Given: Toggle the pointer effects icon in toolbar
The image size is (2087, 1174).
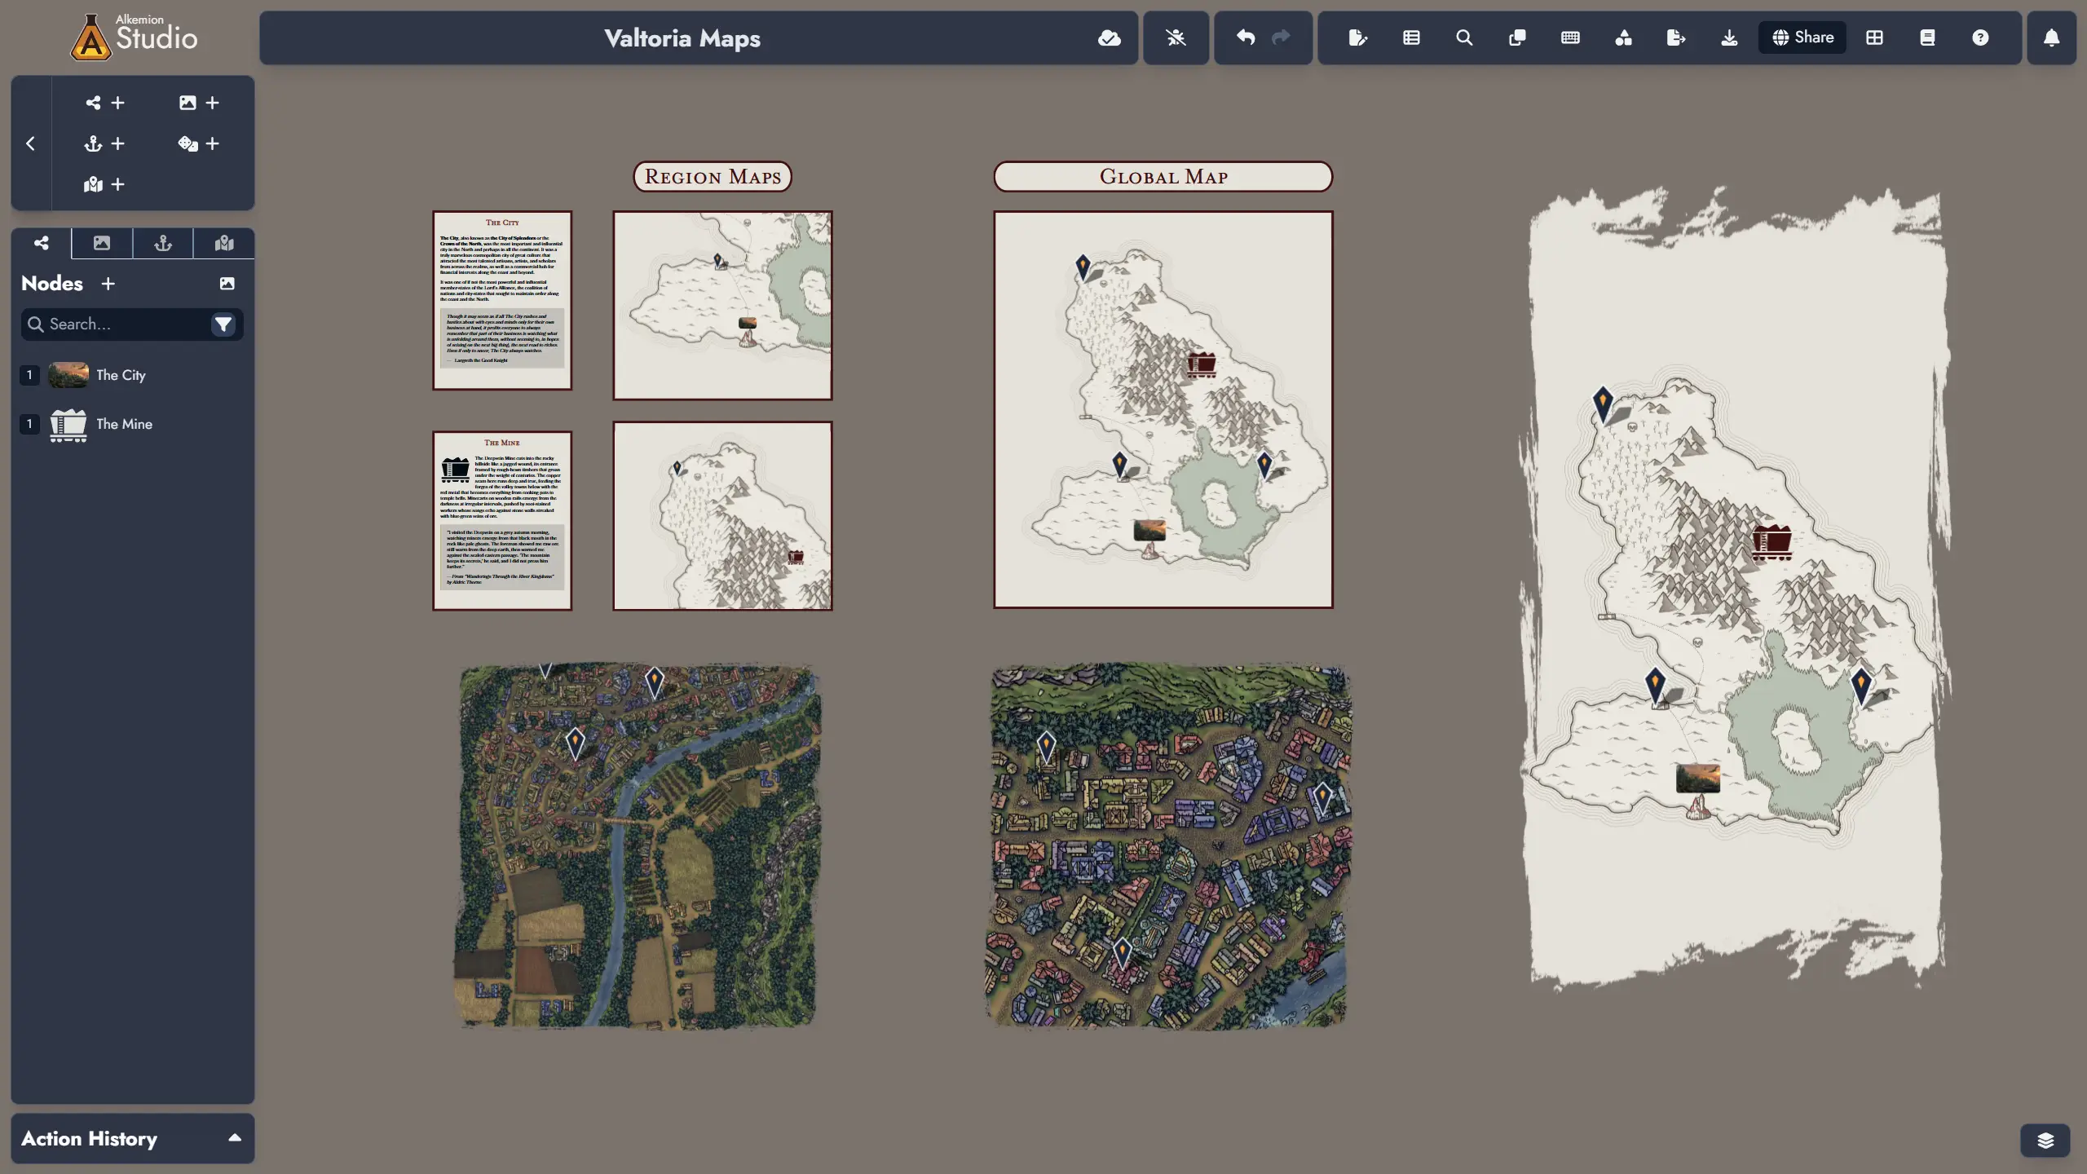Looking at the screenshot, I should (x=1176, y=38).
